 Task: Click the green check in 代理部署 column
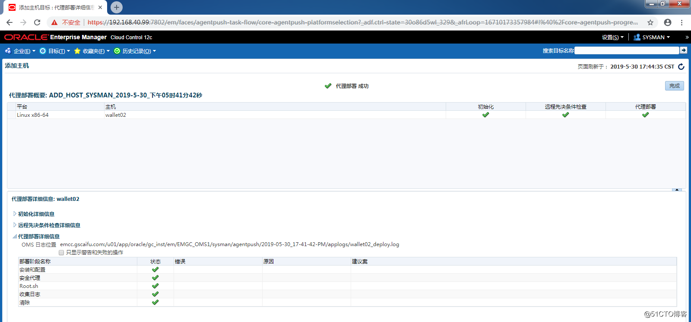[645, 115]
